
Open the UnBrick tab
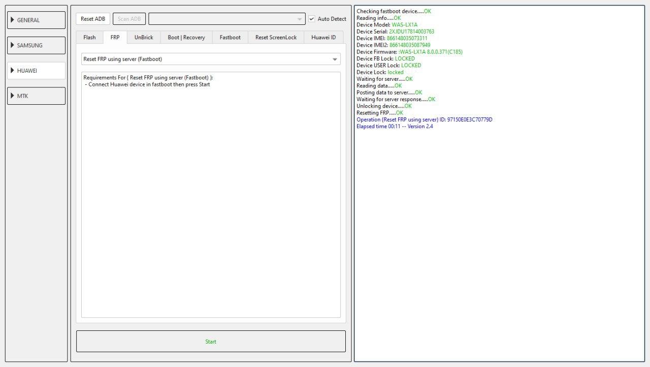[x=144, y=37]
